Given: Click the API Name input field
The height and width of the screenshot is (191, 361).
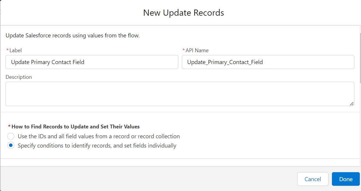Looking at the screenshot, I should (268, 62).
